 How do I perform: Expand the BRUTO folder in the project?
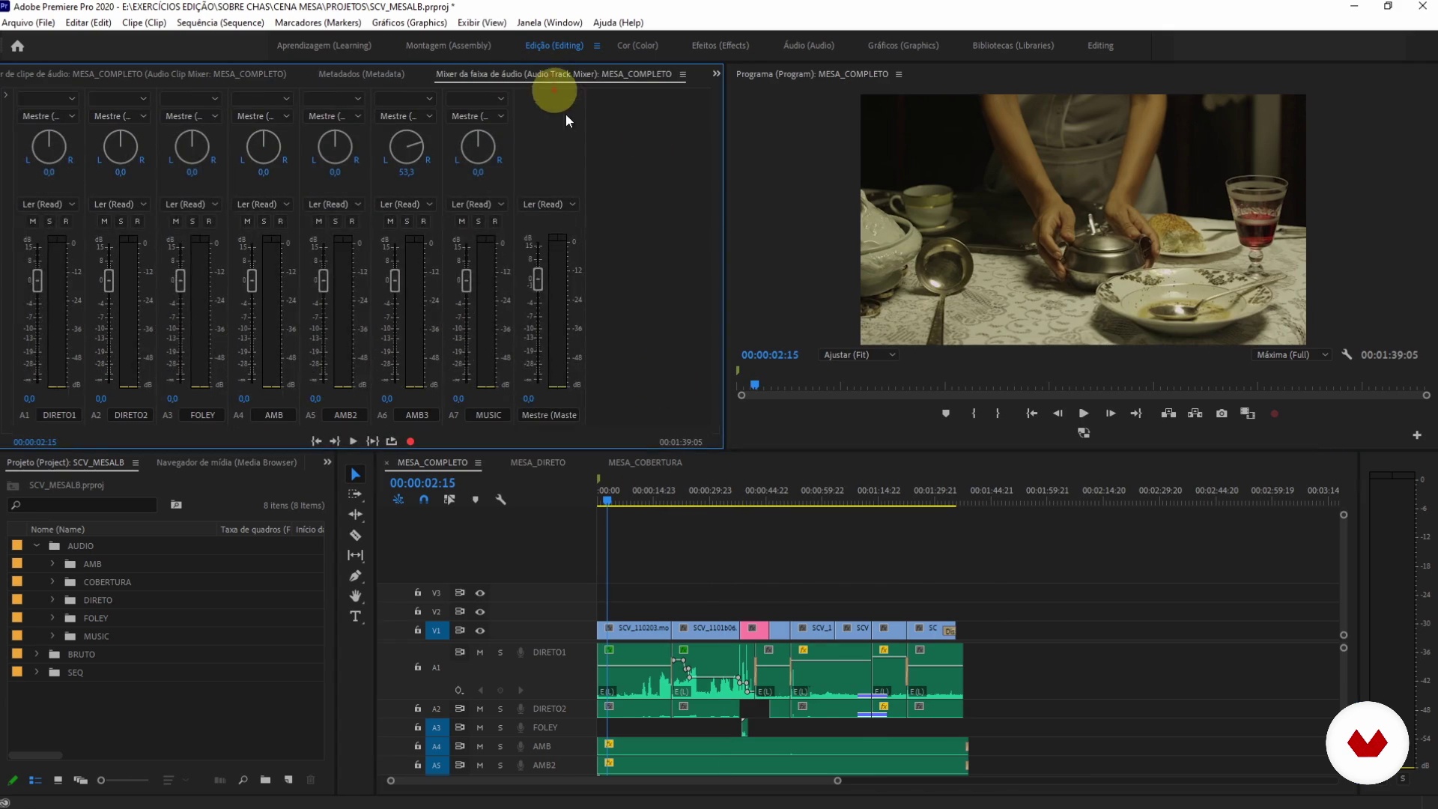(36, 654)
